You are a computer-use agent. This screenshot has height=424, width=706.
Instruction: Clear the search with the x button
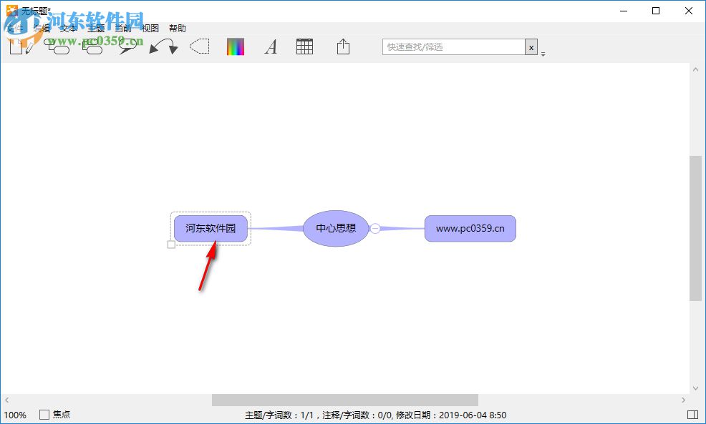pyautogui.click(x=531, y=46)
